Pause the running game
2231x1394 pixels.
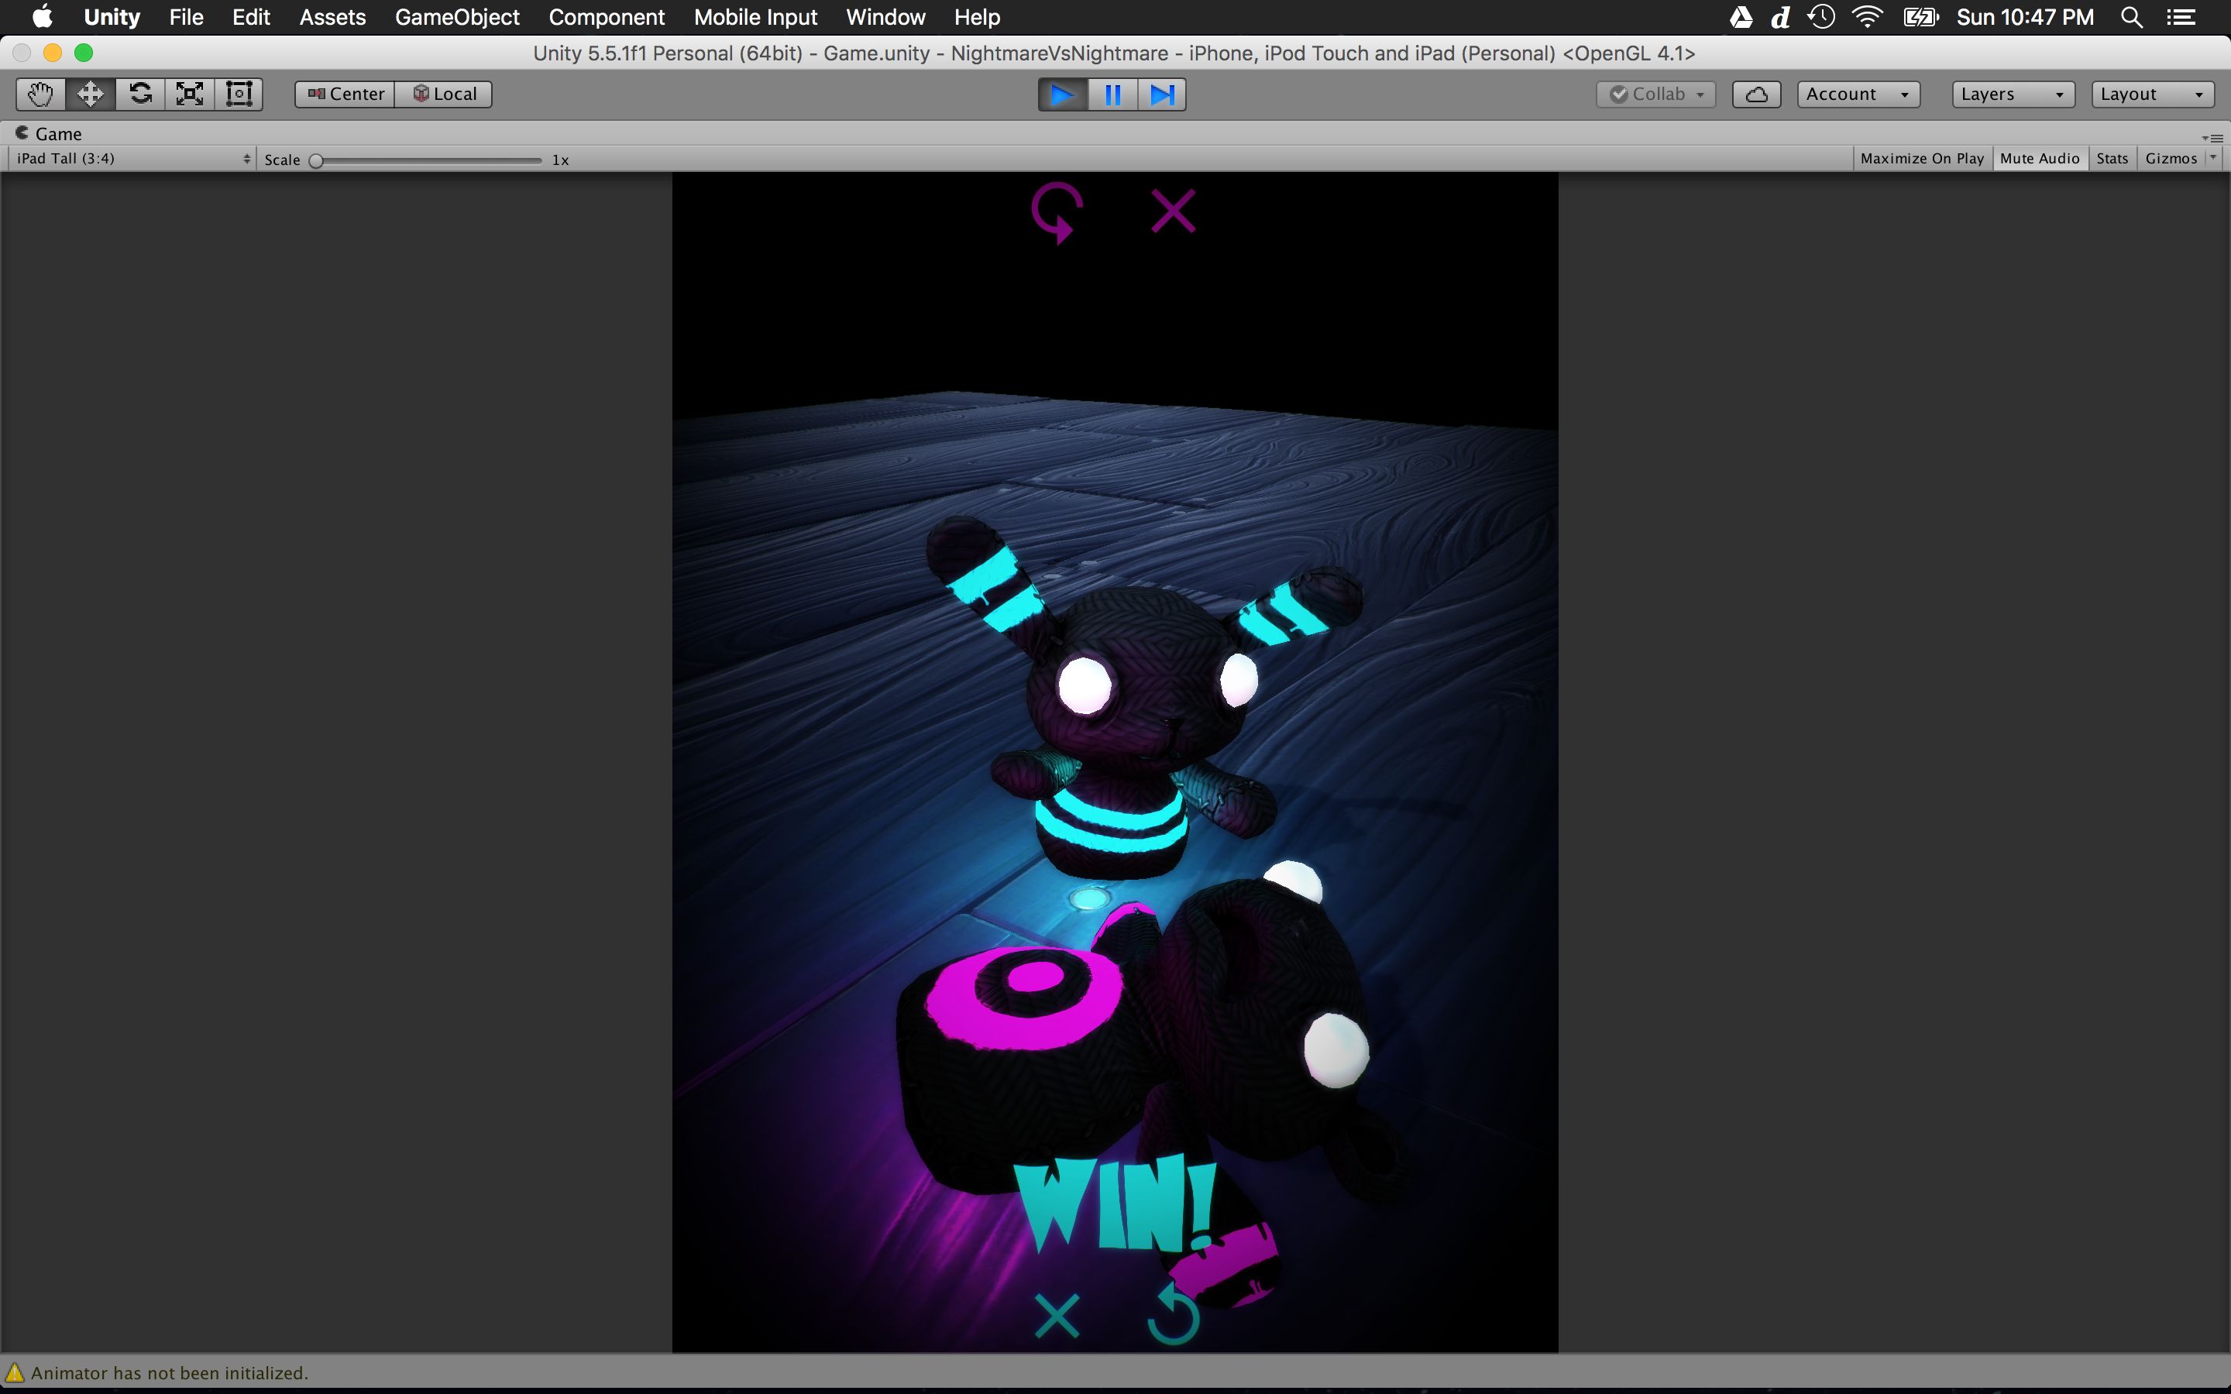point(1112,95)
